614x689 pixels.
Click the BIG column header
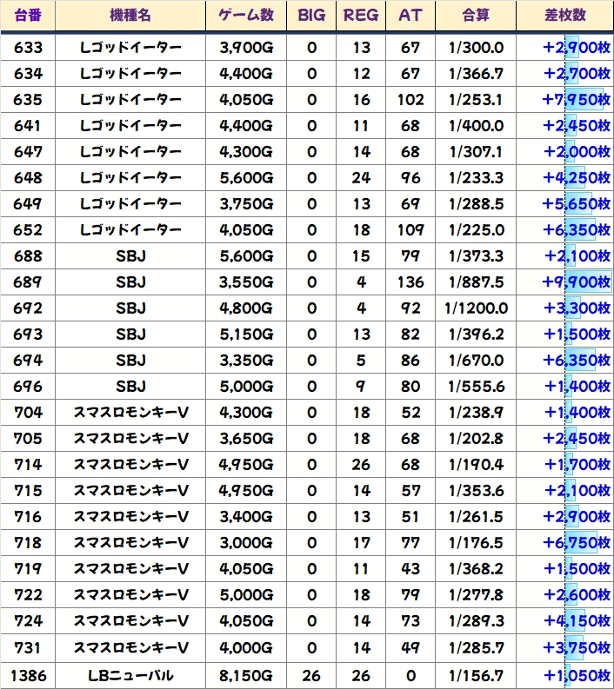click(x=311, y=16)
